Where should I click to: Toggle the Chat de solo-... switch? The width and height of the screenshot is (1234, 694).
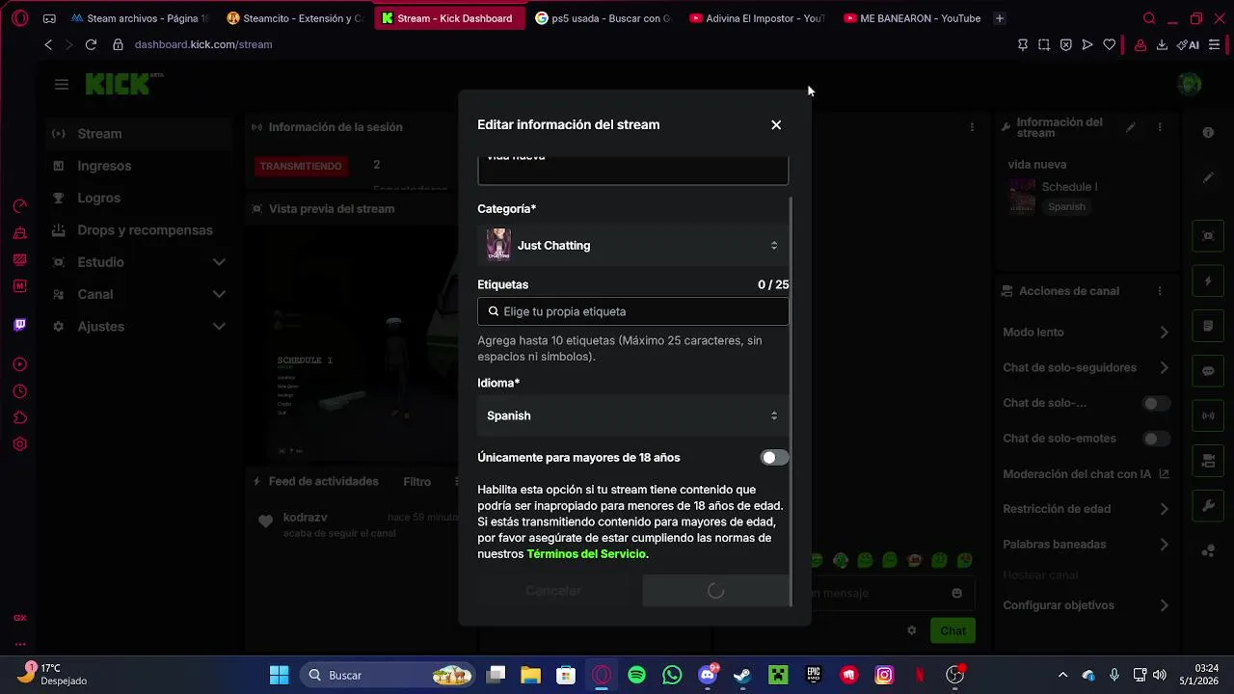pyautogui.click(x=1156, y=404)
